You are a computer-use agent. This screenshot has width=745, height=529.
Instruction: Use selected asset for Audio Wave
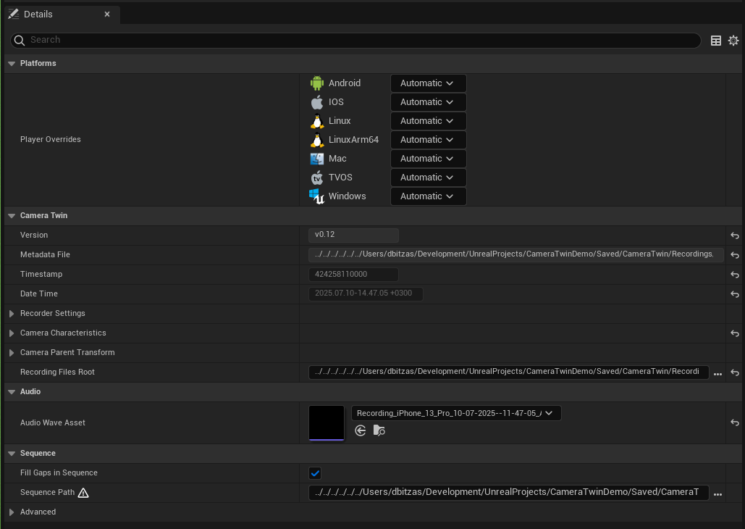(361, 430)
